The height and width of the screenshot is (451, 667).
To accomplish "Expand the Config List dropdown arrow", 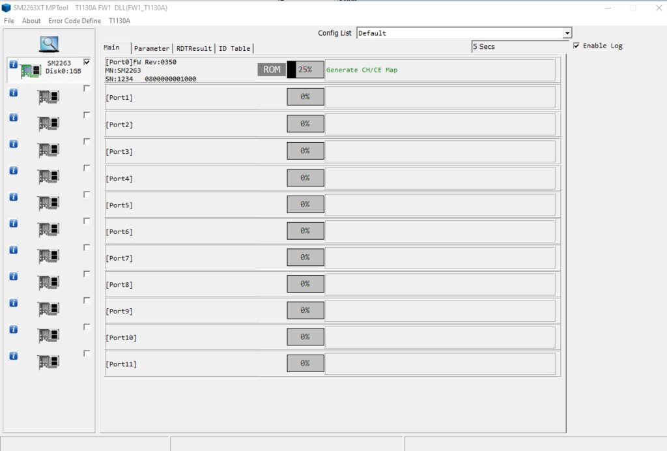I will pyautogui.click(x=567, y=33).
